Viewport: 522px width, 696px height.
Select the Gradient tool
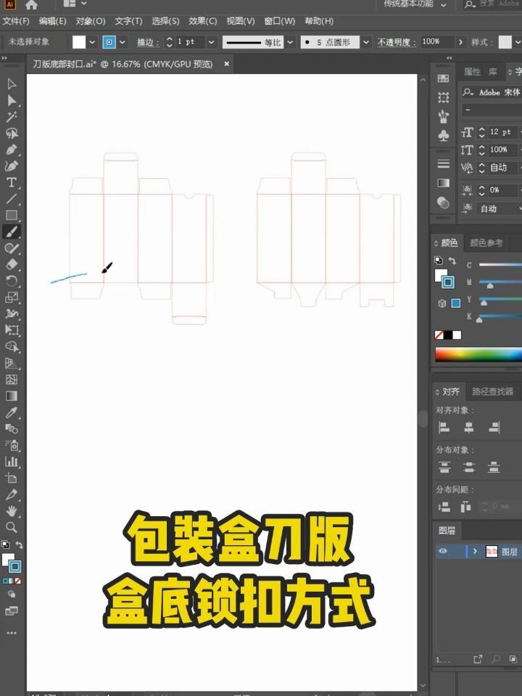(x=12, y=396)
